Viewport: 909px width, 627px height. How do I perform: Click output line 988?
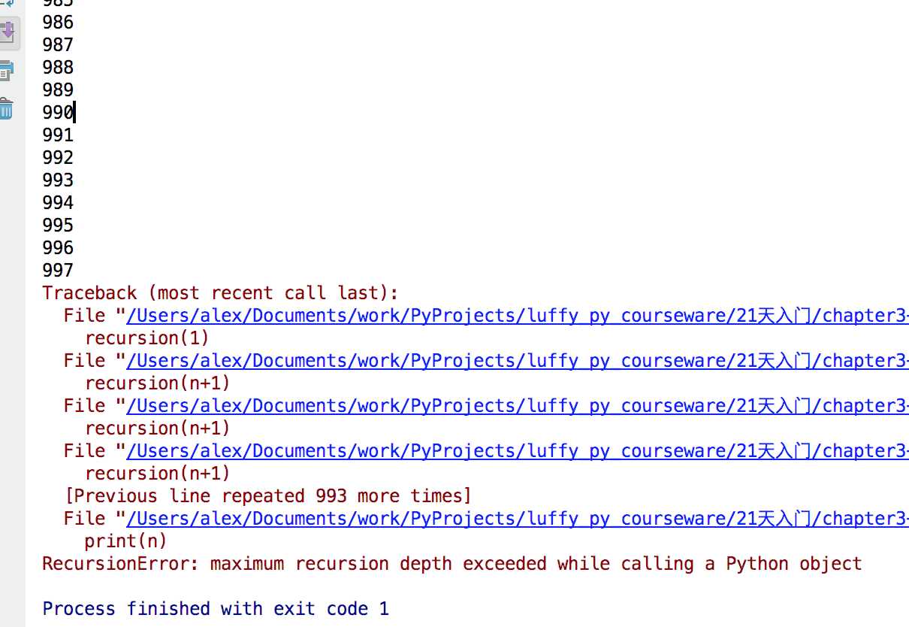coord(58,68)
